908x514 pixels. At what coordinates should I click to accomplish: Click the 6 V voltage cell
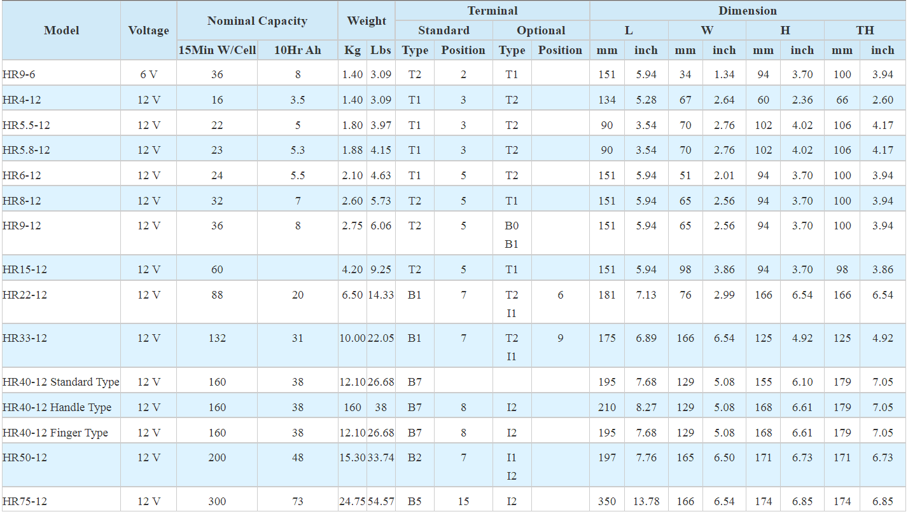point(149,74)
